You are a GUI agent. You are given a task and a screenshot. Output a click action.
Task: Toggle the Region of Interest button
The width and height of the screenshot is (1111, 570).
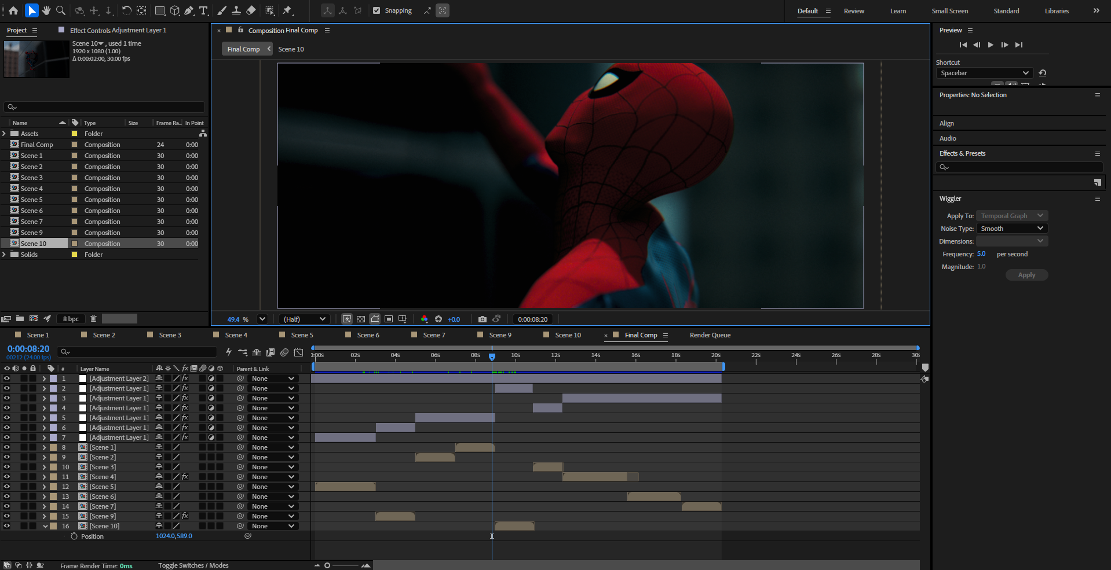[389, 319]
